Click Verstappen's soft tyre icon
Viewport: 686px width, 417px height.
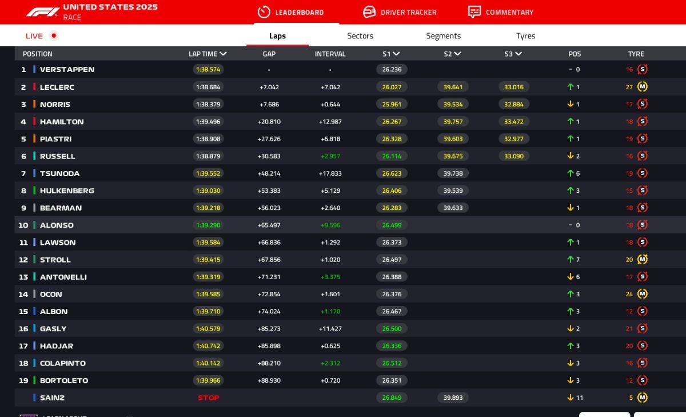pyautogui.click(x=642, y=70)
